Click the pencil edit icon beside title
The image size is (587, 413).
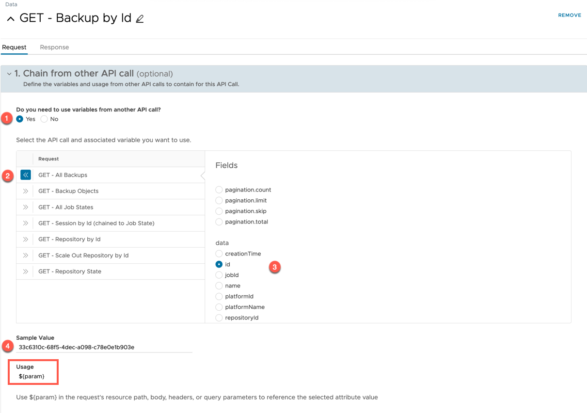click(140, 19)
